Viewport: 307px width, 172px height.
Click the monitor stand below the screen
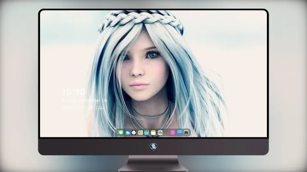tap(153, 163)
